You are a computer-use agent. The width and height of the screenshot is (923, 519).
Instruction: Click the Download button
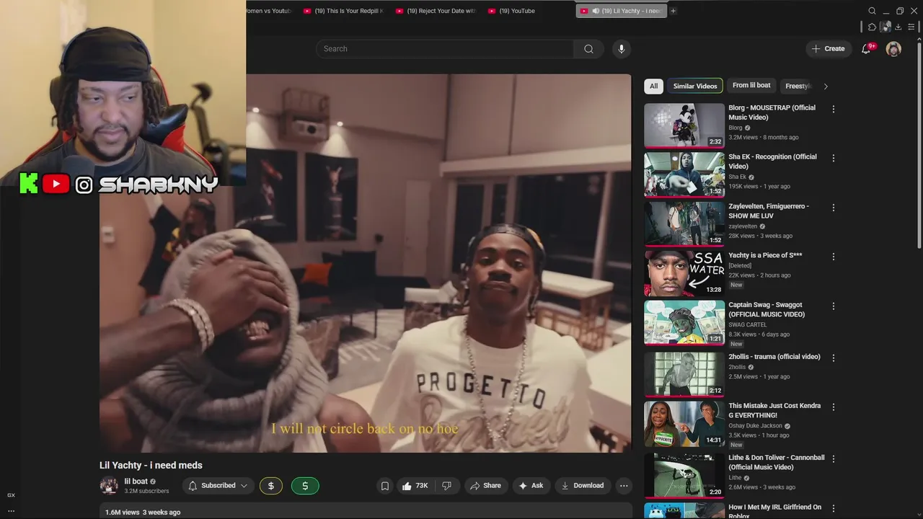[x=583, y=486]
